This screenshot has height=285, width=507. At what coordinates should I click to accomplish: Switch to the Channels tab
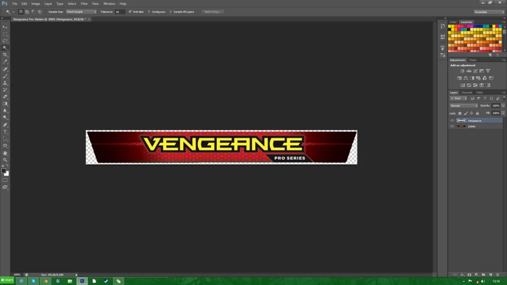click(466, 93)
